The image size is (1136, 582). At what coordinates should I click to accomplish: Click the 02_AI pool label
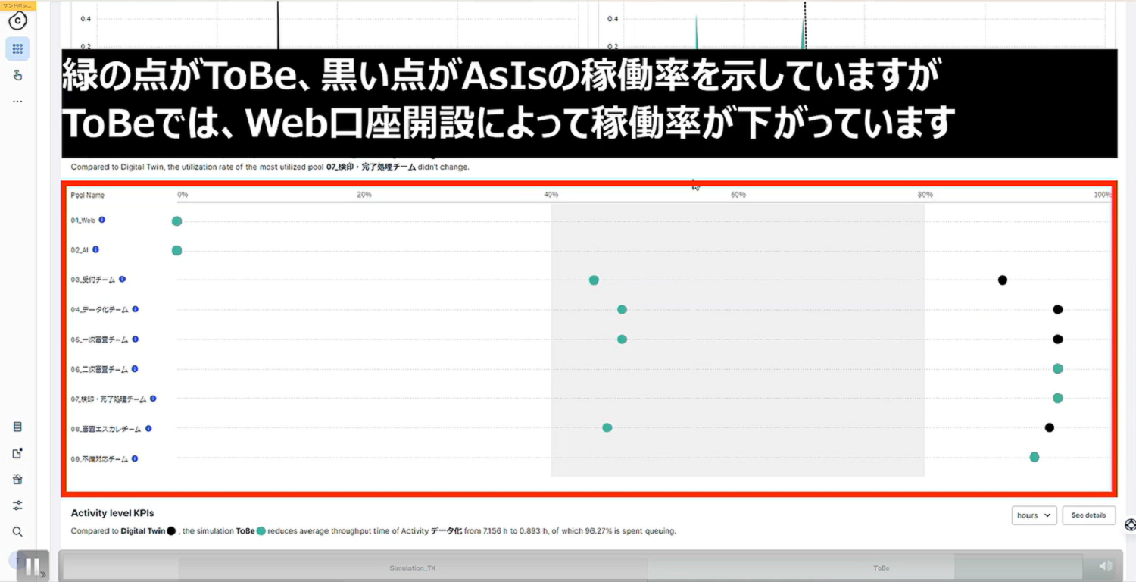point(80,250)
